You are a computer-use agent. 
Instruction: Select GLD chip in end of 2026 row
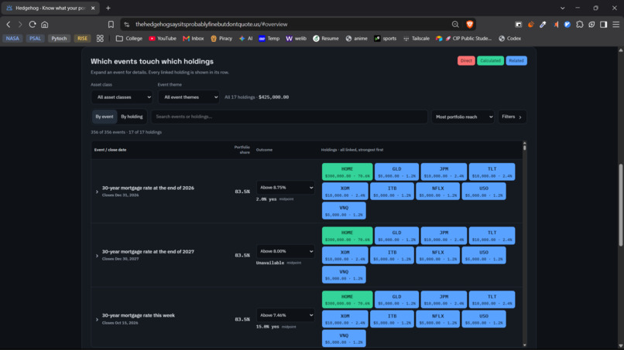(x=396, y=172)
